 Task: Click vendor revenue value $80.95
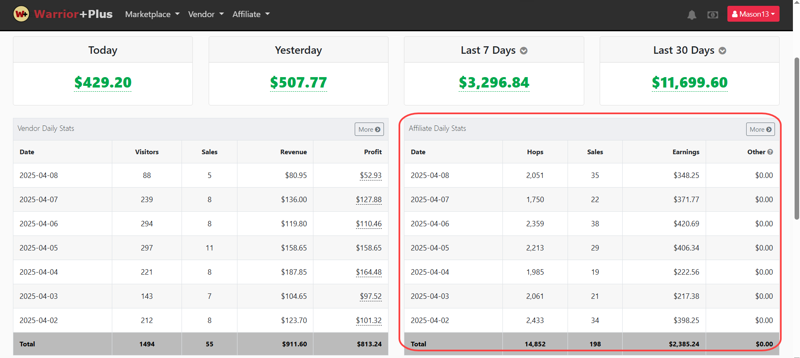coord(296,175)
